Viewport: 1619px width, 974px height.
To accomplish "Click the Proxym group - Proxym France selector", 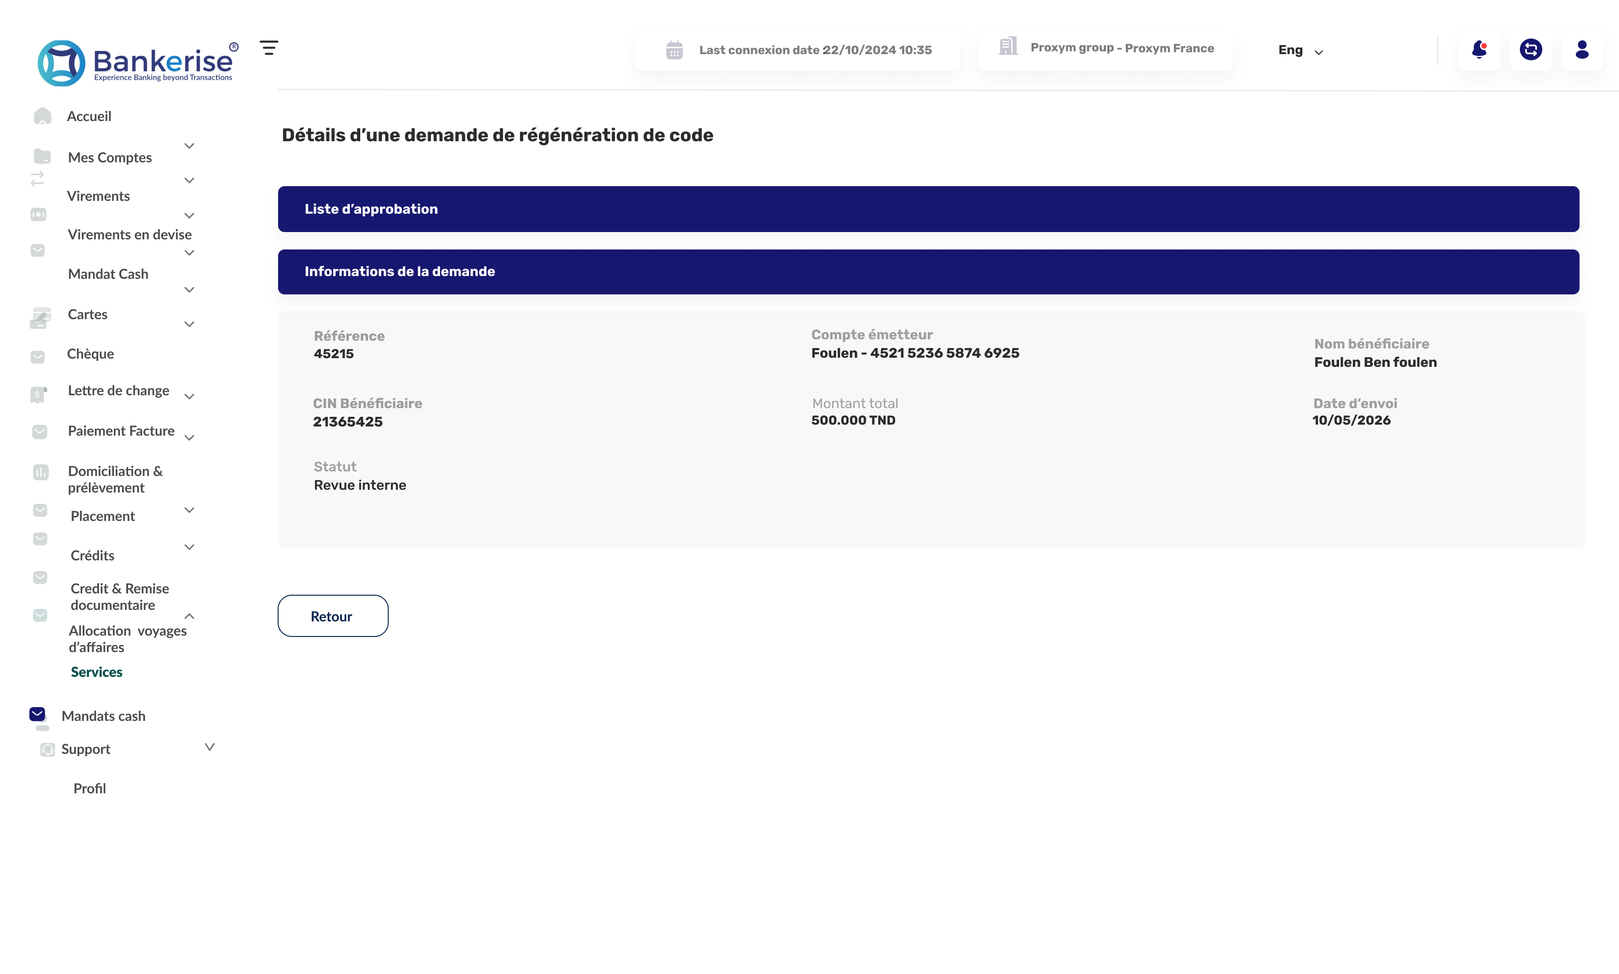I will tap(1105, 48).
